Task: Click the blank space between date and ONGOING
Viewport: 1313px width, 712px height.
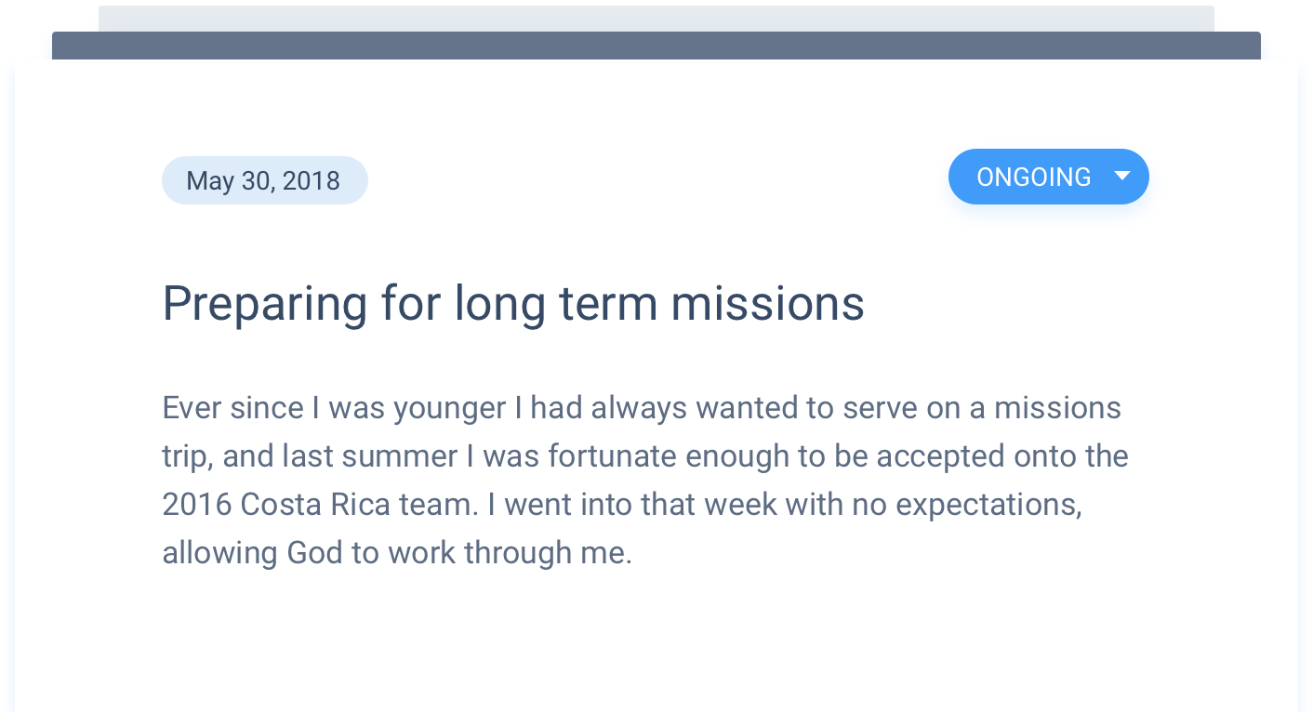Action: tap(656, 178)
